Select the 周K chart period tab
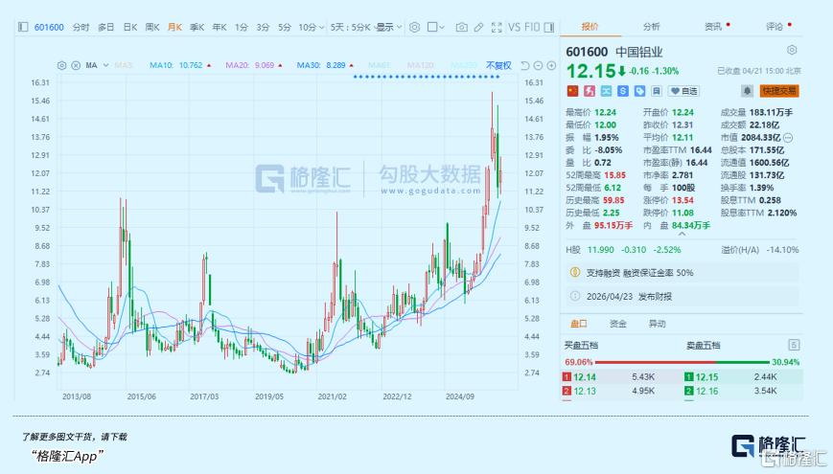The width and height of the screenshot is (833, 474). 151,28
